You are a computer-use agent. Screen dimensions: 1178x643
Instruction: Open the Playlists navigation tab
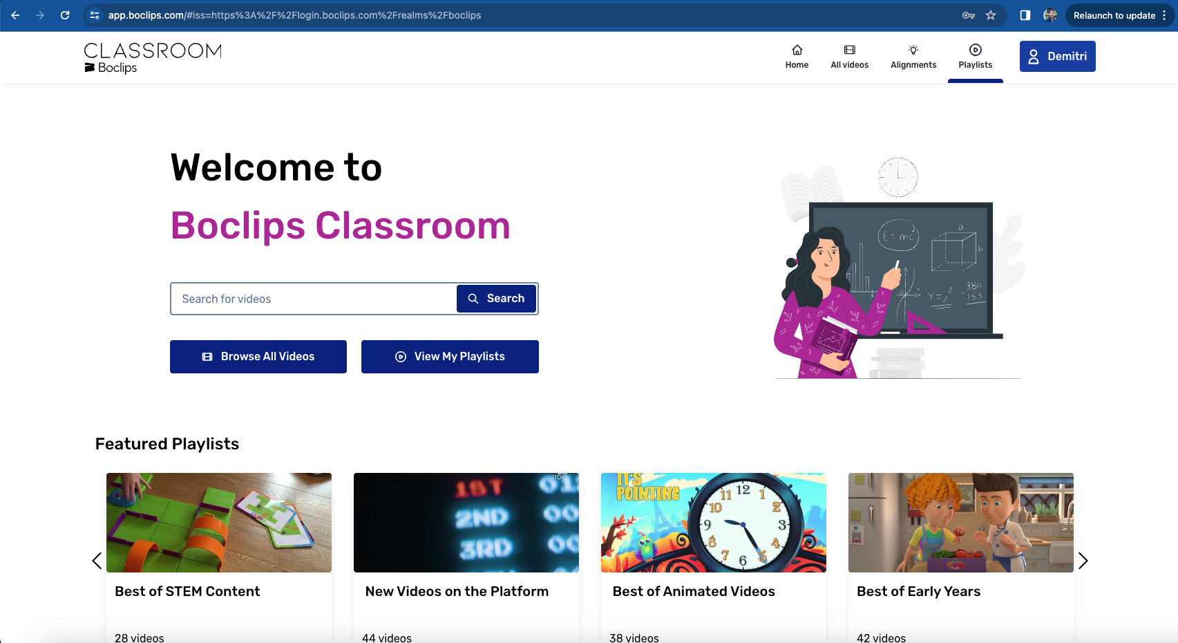pyautogui.click(x=975, y=57)
